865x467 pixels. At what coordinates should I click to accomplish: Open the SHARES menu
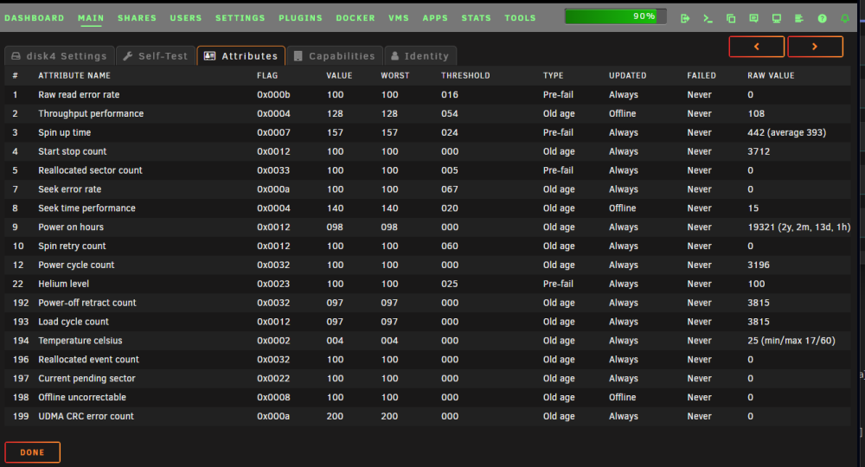click(137, 17)
